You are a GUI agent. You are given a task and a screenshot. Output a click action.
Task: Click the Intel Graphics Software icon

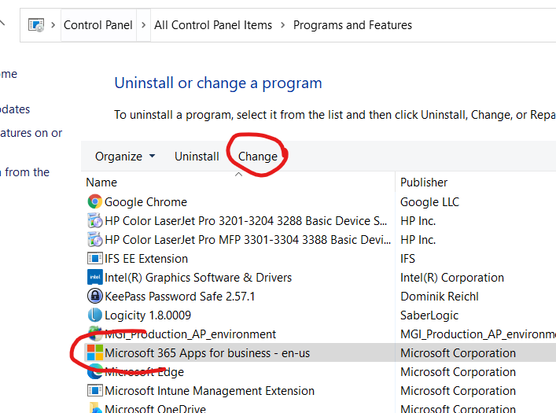(x=94, y=278)
